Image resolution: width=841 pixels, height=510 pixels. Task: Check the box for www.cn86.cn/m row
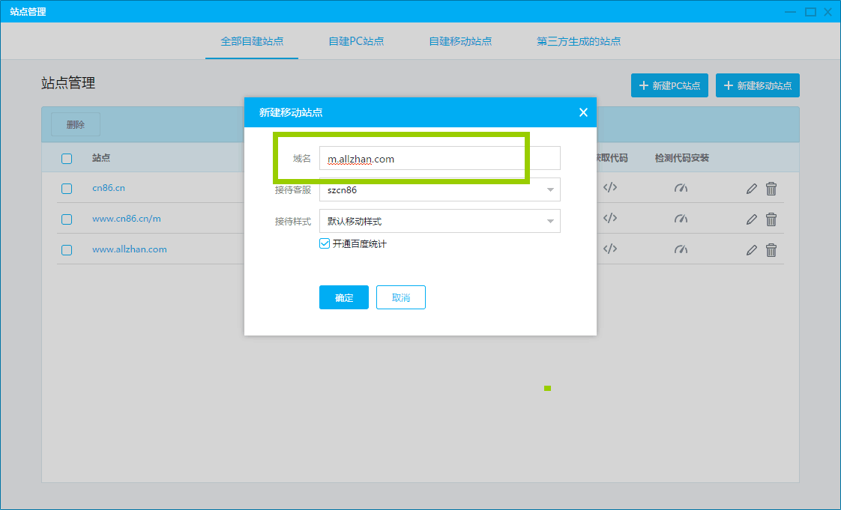pos(67,219)
